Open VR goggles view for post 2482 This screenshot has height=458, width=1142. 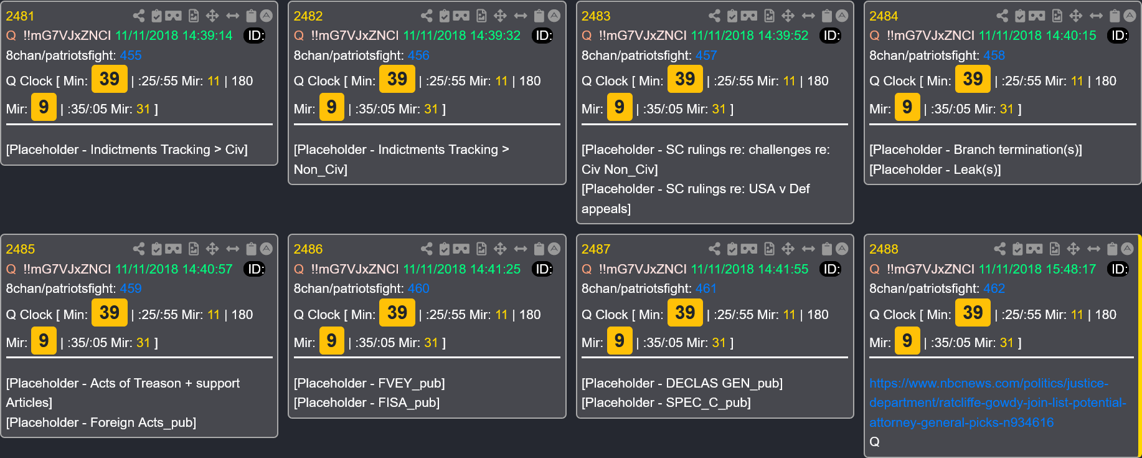461,16
